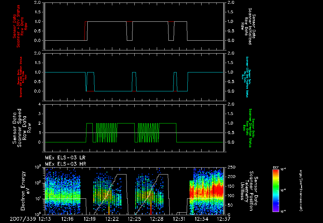
Task: Click the "12:16" time tick label
Action: point(68,219)
